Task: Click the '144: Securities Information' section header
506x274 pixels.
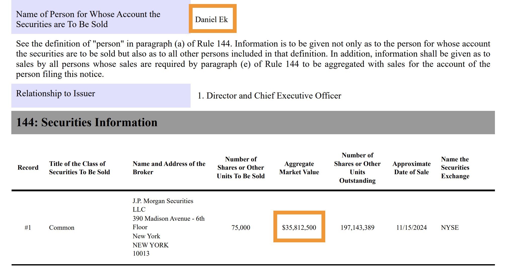Action: coord(87,122)
